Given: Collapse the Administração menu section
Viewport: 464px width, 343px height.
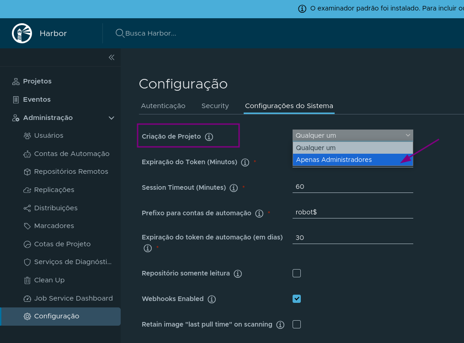Looking at the screenshot, I should coord(111,118).
